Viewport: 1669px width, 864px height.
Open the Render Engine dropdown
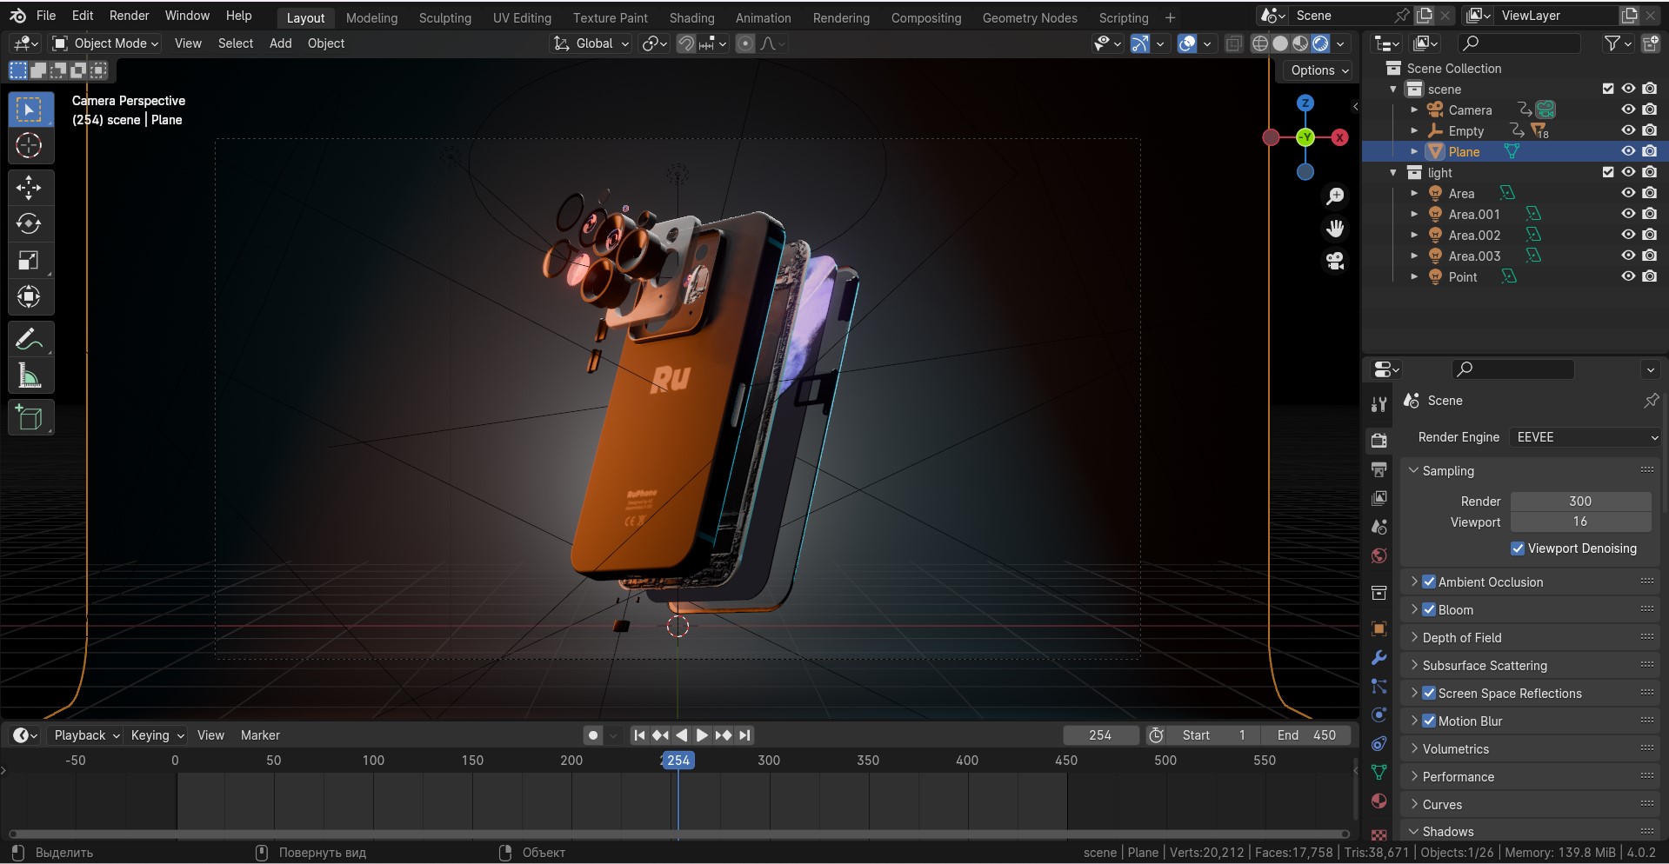coord(1586,437)
